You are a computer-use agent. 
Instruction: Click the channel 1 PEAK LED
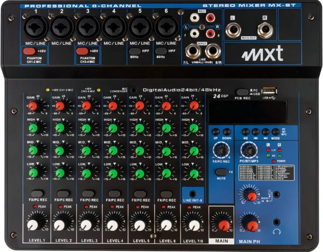(x=35, y=206)
